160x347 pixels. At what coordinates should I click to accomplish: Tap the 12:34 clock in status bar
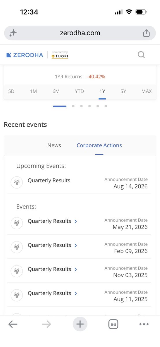(29, 12)
